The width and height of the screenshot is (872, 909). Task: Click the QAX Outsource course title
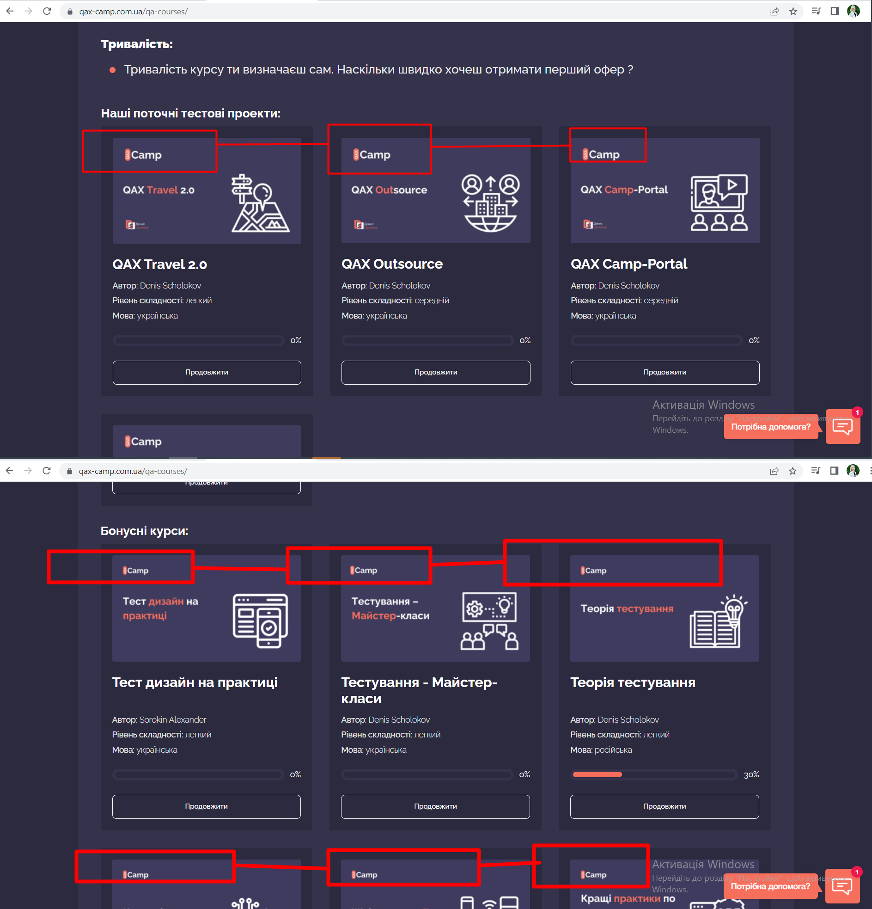[392, 264]
